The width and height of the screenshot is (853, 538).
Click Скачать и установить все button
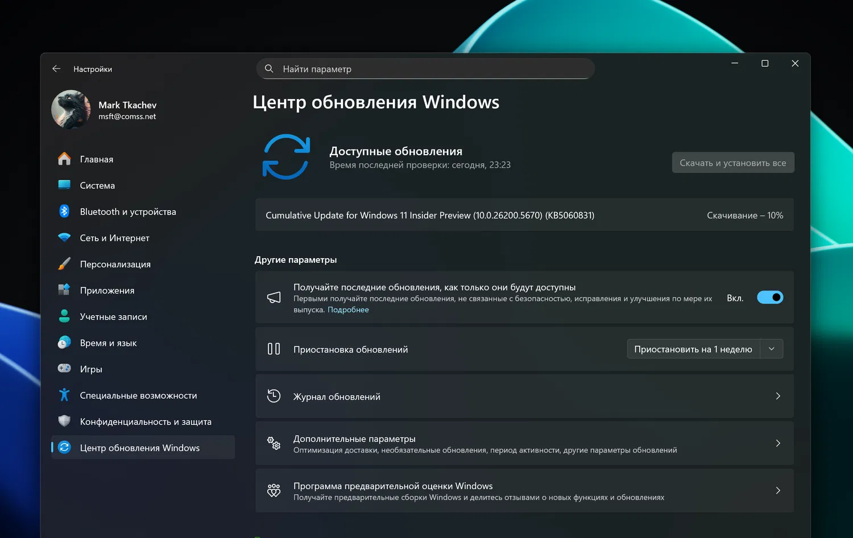[733, 163]
